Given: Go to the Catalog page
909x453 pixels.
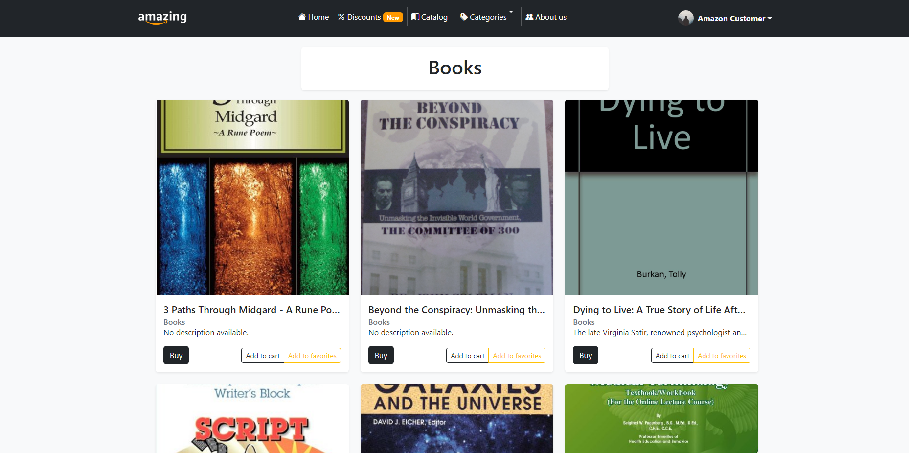Looking at the screenshot, I should [430, 17].
